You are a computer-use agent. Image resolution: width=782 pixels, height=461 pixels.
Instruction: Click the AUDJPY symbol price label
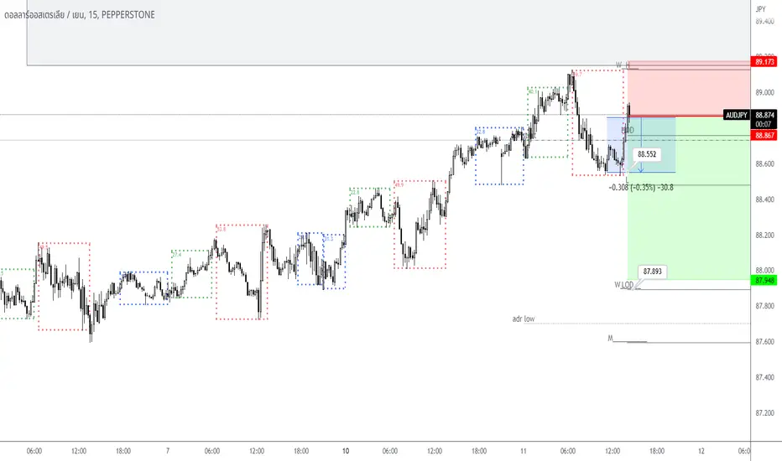(x=736, y=115)
